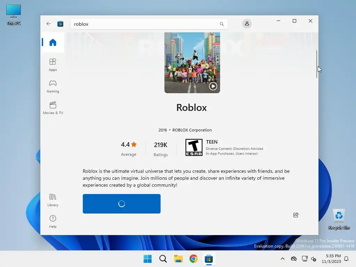Image resolution: width=356 pixels, height=267 pixels.
Task: Click Microsoft Store icon in the taskbar
Action: (209, 259)
